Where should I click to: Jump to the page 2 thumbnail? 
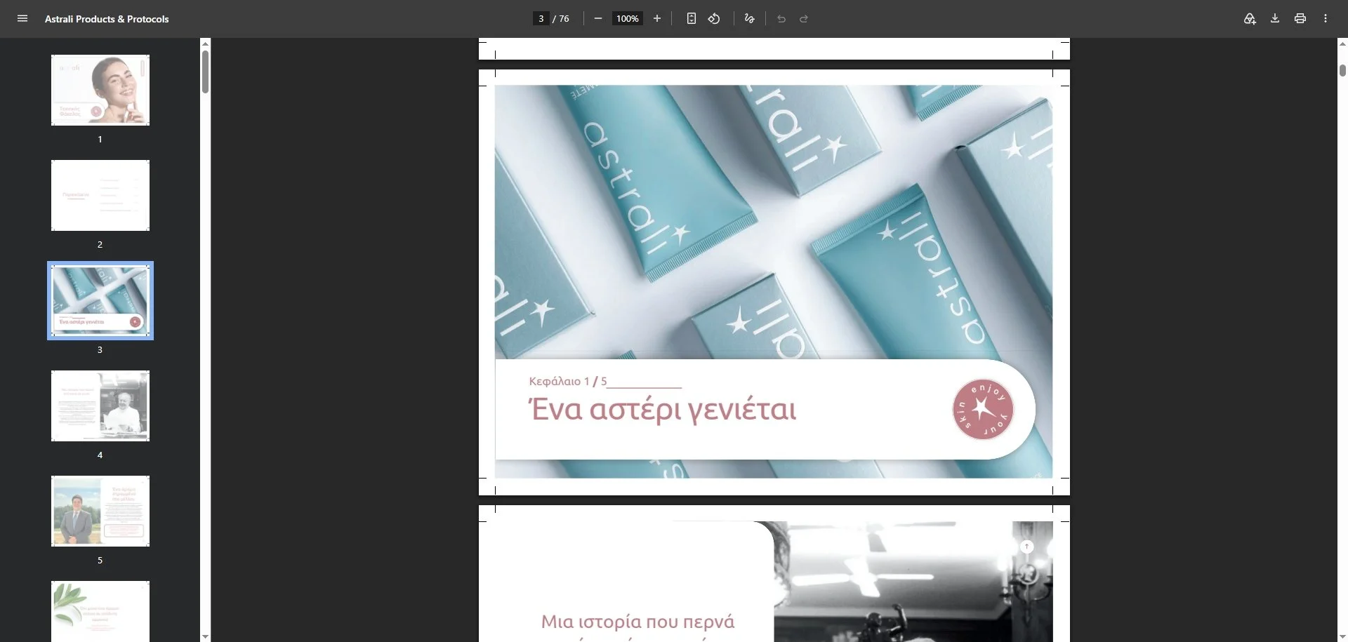pos(100,196)
